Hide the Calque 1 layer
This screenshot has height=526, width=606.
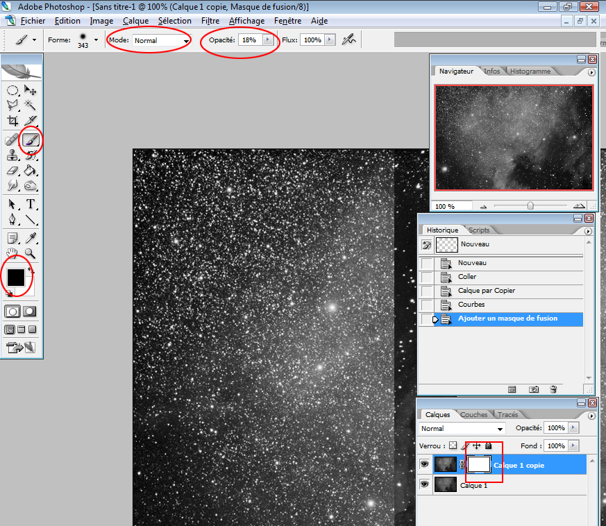424,484
